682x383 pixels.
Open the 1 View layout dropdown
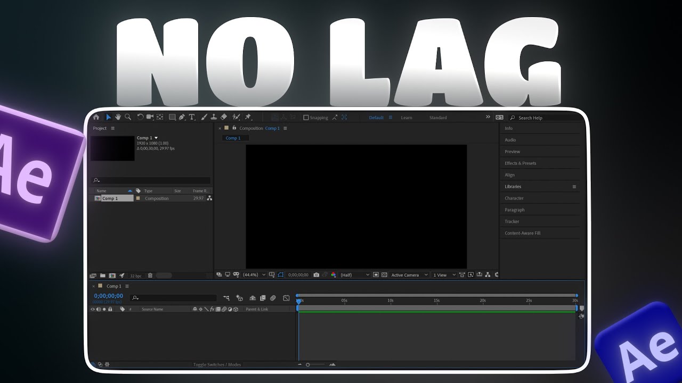click(444, 275)
